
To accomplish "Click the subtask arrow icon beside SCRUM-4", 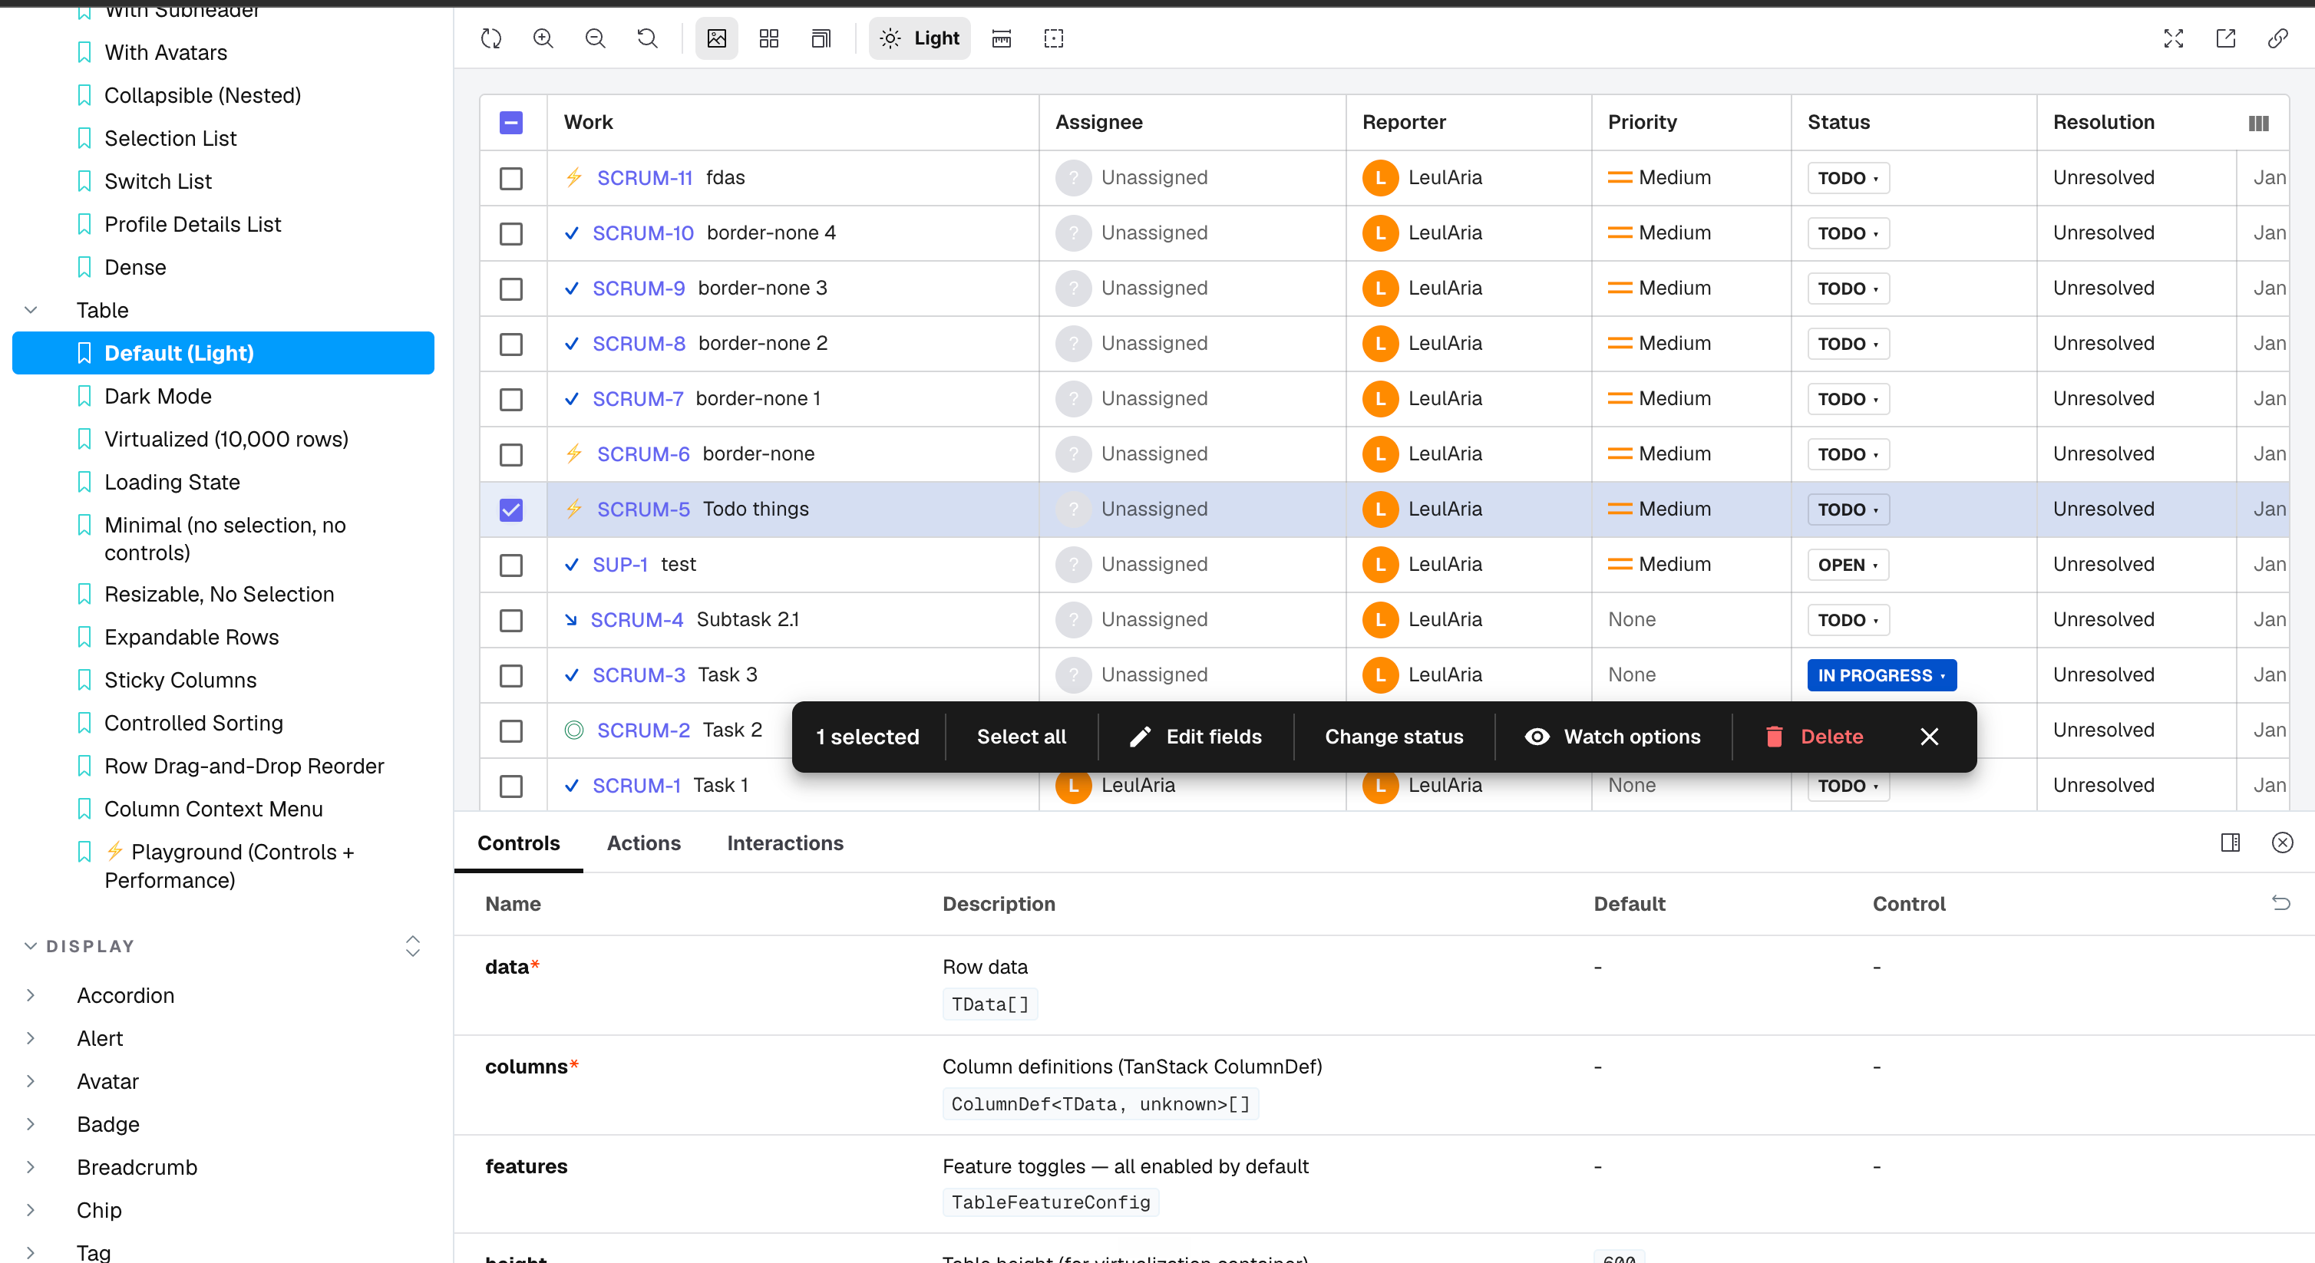I will click(570, 620).
